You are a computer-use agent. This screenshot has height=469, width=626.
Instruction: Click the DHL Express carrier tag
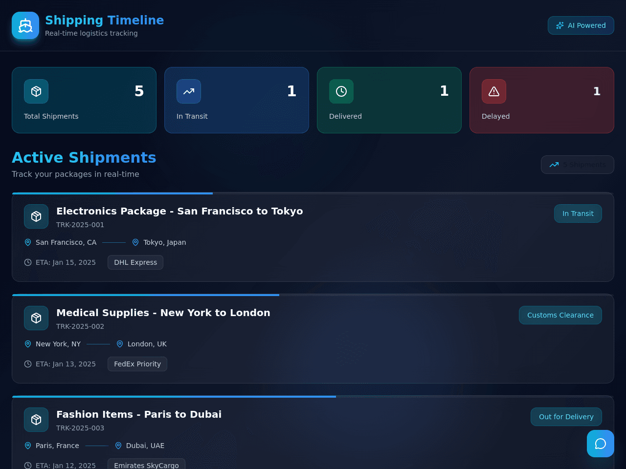click(x=135, y=262)
